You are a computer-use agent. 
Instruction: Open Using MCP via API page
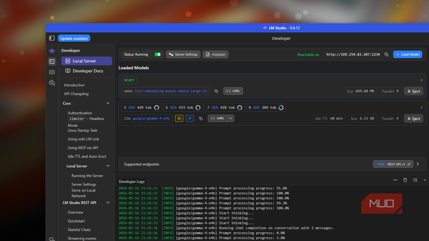(x=83, y=148)
